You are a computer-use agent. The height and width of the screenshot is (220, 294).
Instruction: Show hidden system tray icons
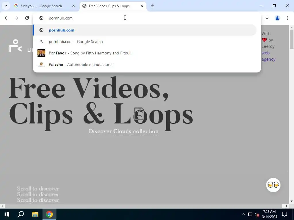click(243, 214)
